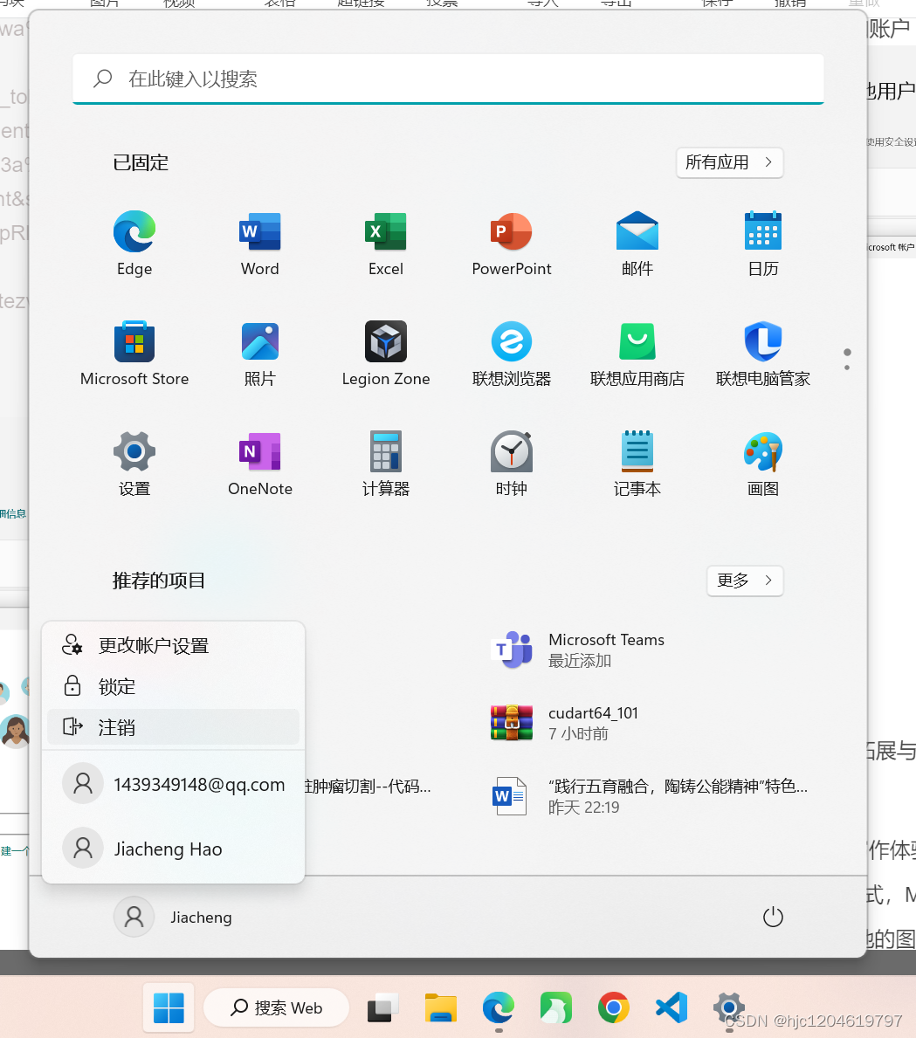Open the 邮件 mail app
This screenshot has width=916, height=1038.
tap(637, 243)
